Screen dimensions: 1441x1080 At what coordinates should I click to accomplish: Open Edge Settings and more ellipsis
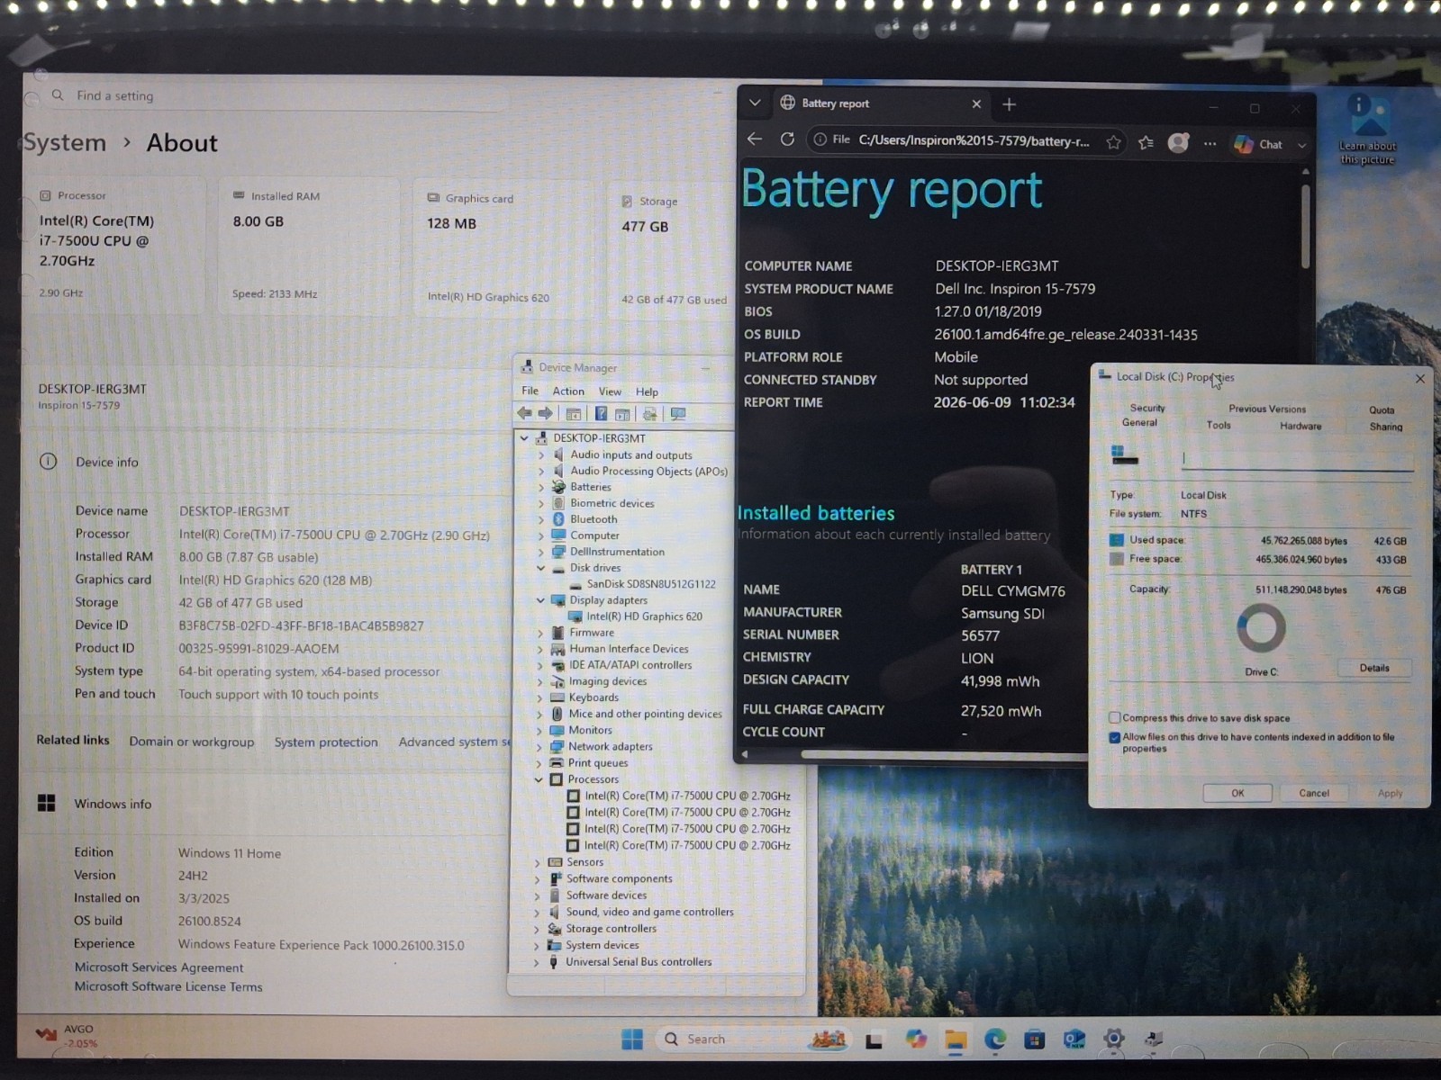coord(1210,143)
